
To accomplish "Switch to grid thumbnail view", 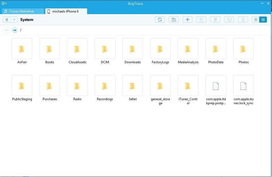I will (263, 20).
